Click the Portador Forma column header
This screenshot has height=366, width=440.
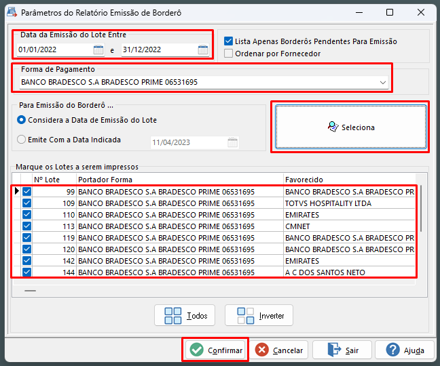click(179, 180)
